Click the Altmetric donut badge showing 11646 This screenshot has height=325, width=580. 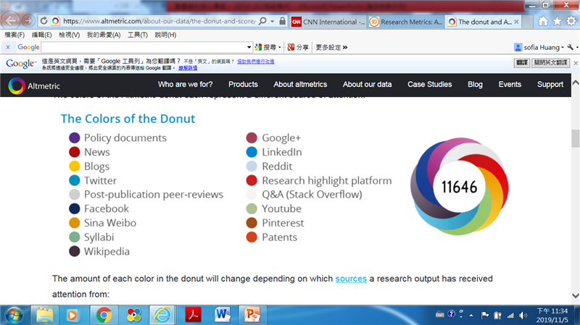(x=459, y=187)
